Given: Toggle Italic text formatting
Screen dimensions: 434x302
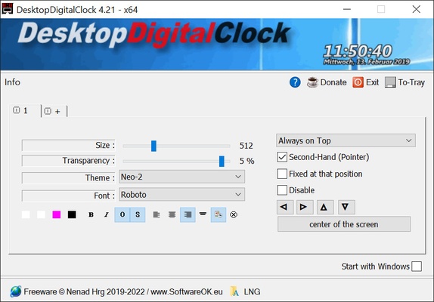Looking at the screenshot, I should click(107, 214).
